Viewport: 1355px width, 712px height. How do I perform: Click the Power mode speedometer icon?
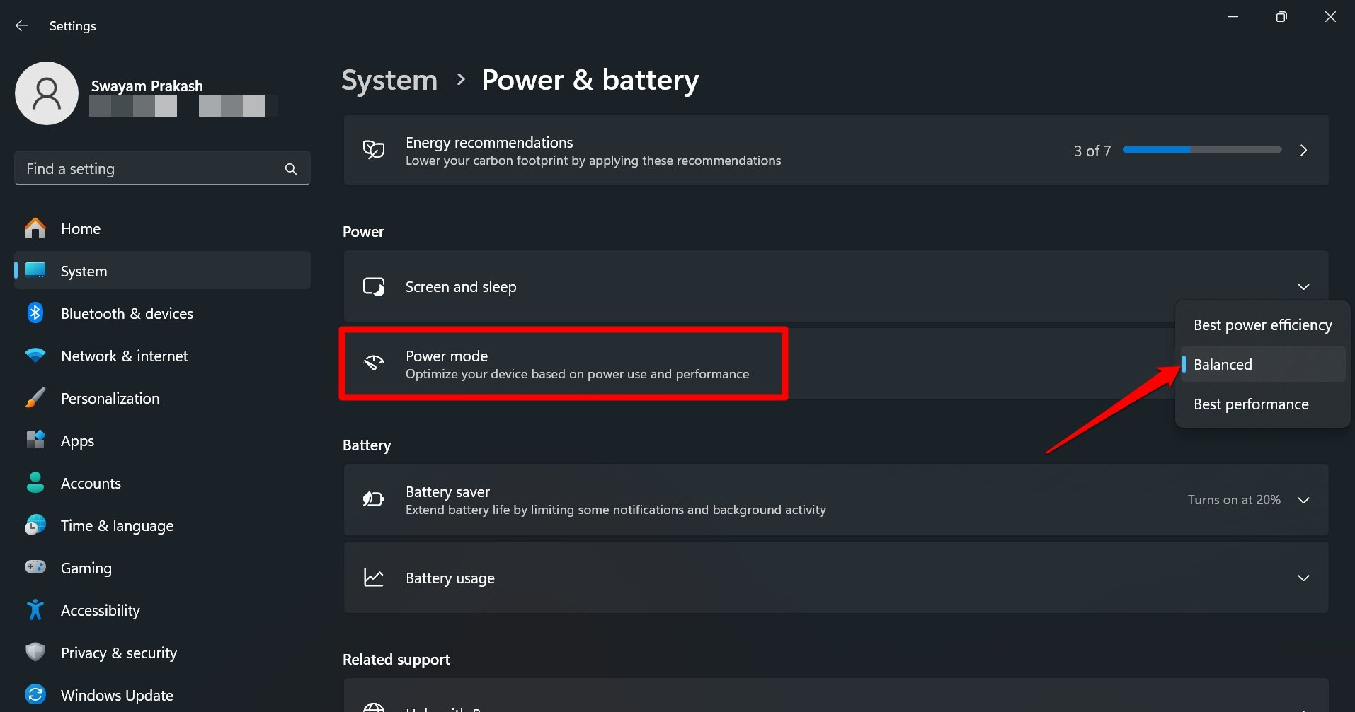(x=373, y=363)
